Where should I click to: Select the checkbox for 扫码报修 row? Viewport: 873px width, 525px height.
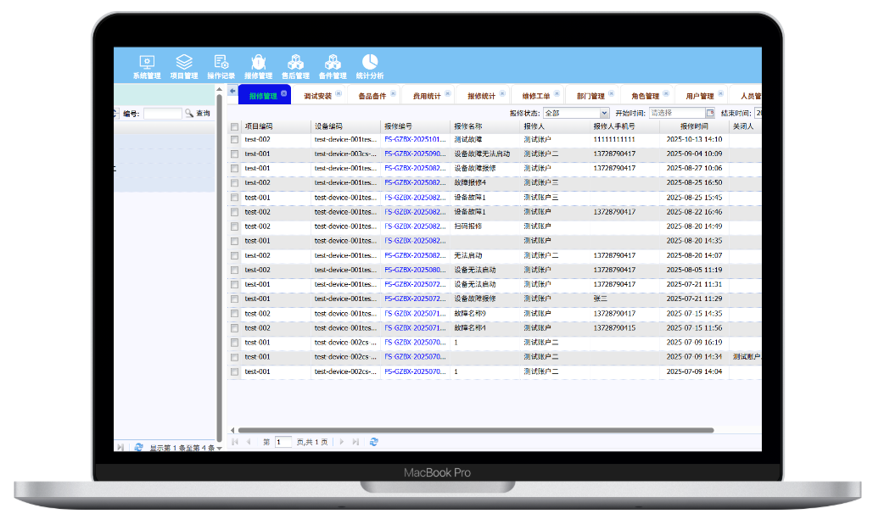click(x=235, y=226)
